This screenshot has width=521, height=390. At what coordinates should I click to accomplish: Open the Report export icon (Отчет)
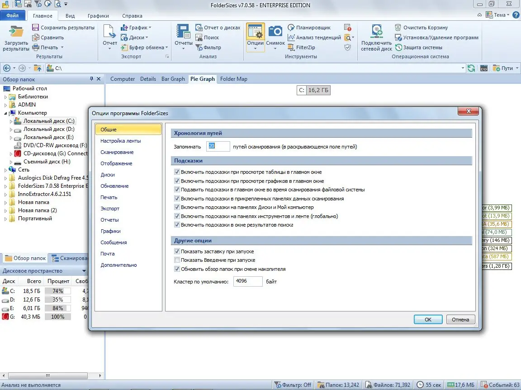109,32
